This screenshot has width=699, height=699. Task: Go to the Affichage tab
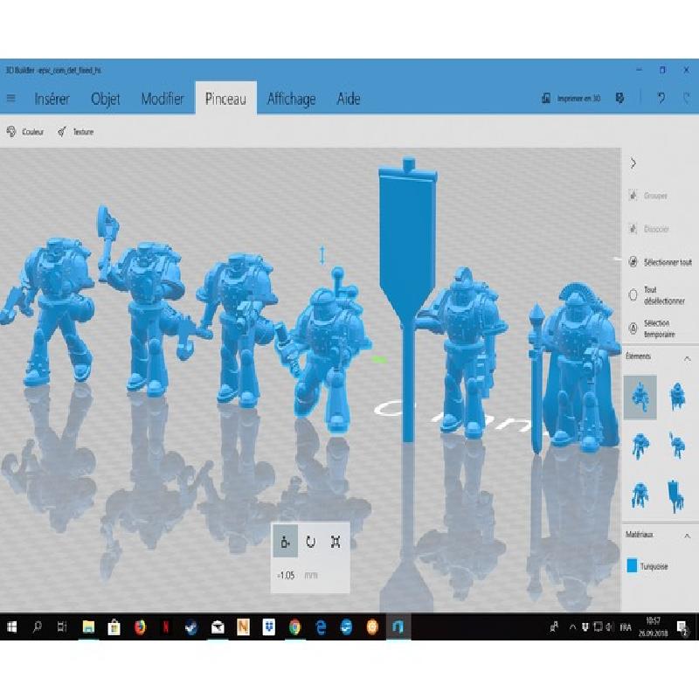tap(291, 99)
